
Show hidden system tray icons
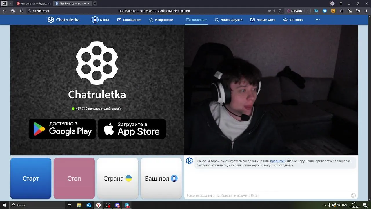point(325,205)
